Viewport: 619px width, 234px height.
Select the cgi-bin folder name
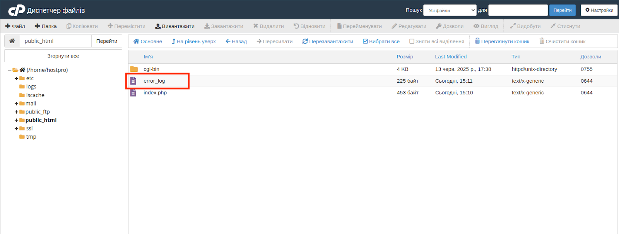coord(151,69)
